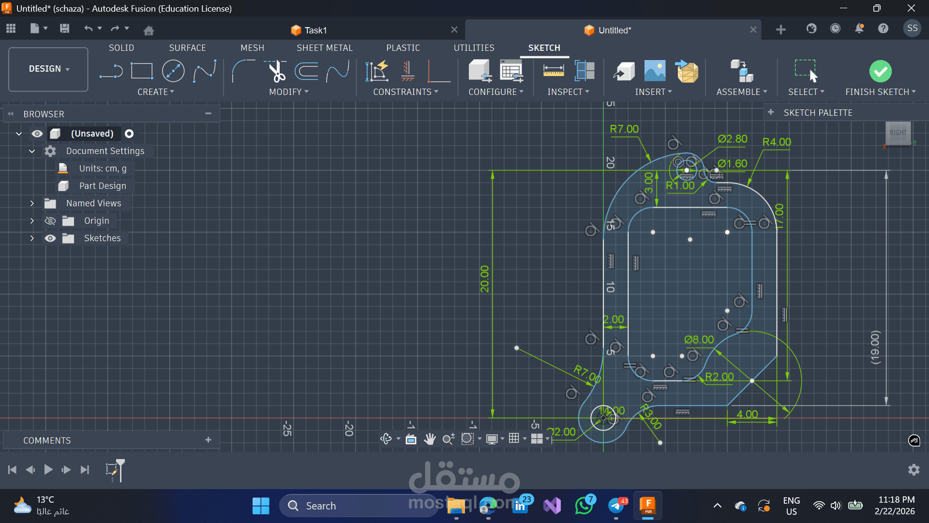Screen dimensions: 929x523
Task: Select the Fillet tool in Modify
Action: click(x=243, y=72)
